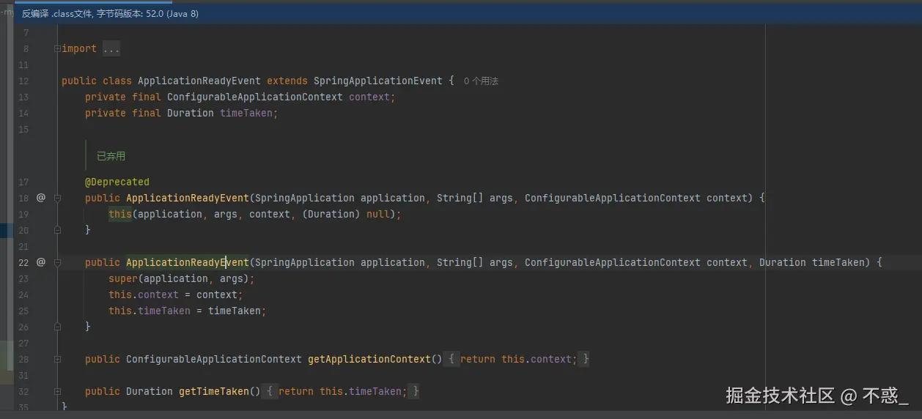Click the "timeTaken" field on line 14

(246, 113)
